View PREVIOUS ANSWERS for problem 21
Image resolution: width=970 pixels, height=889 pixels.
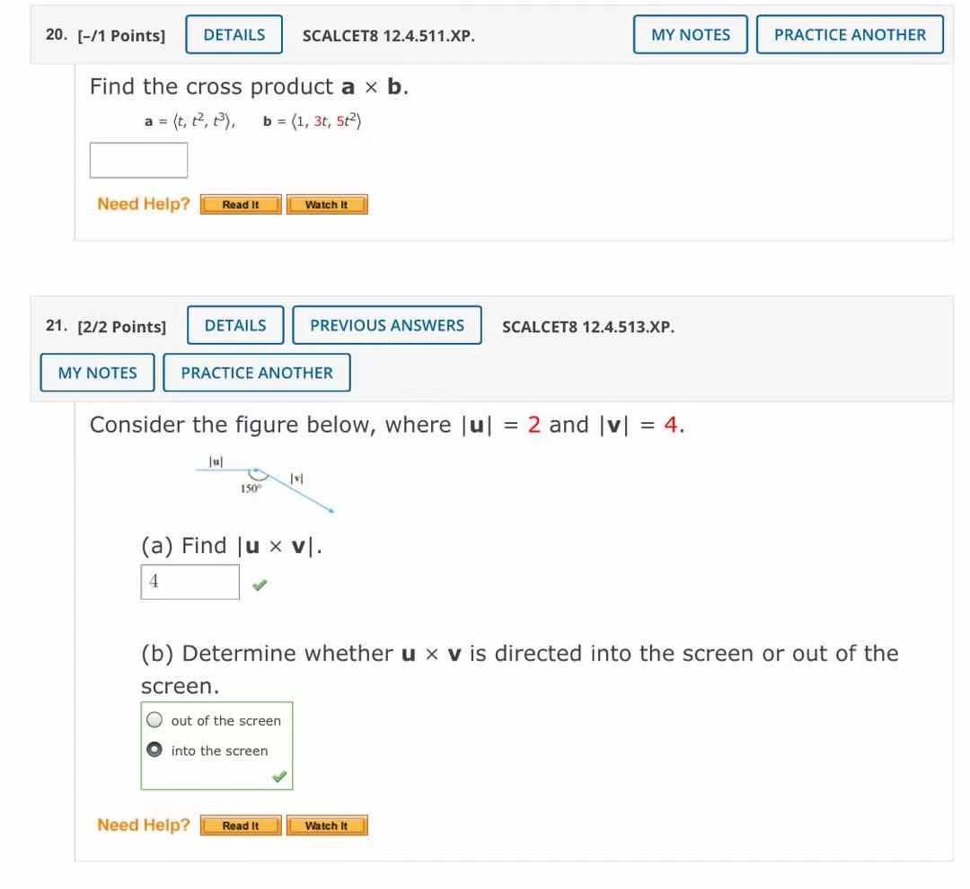tap(387, 325)
